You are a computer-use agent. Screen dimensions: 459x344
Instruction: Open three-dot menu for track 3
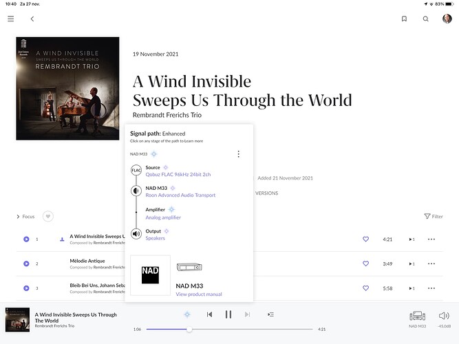pos(431,288)
